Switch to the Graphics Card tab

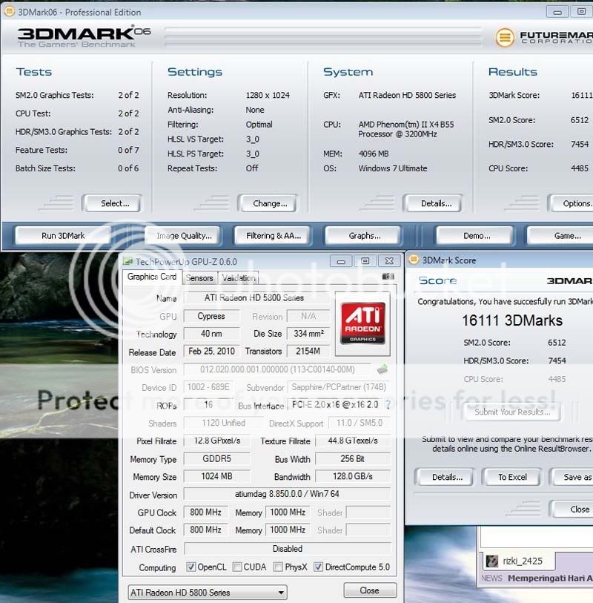(x=152, y=277)
